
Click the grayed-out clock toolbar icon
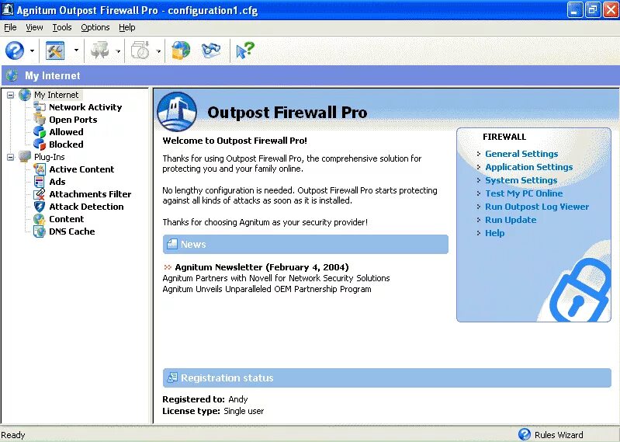[140, 50]
